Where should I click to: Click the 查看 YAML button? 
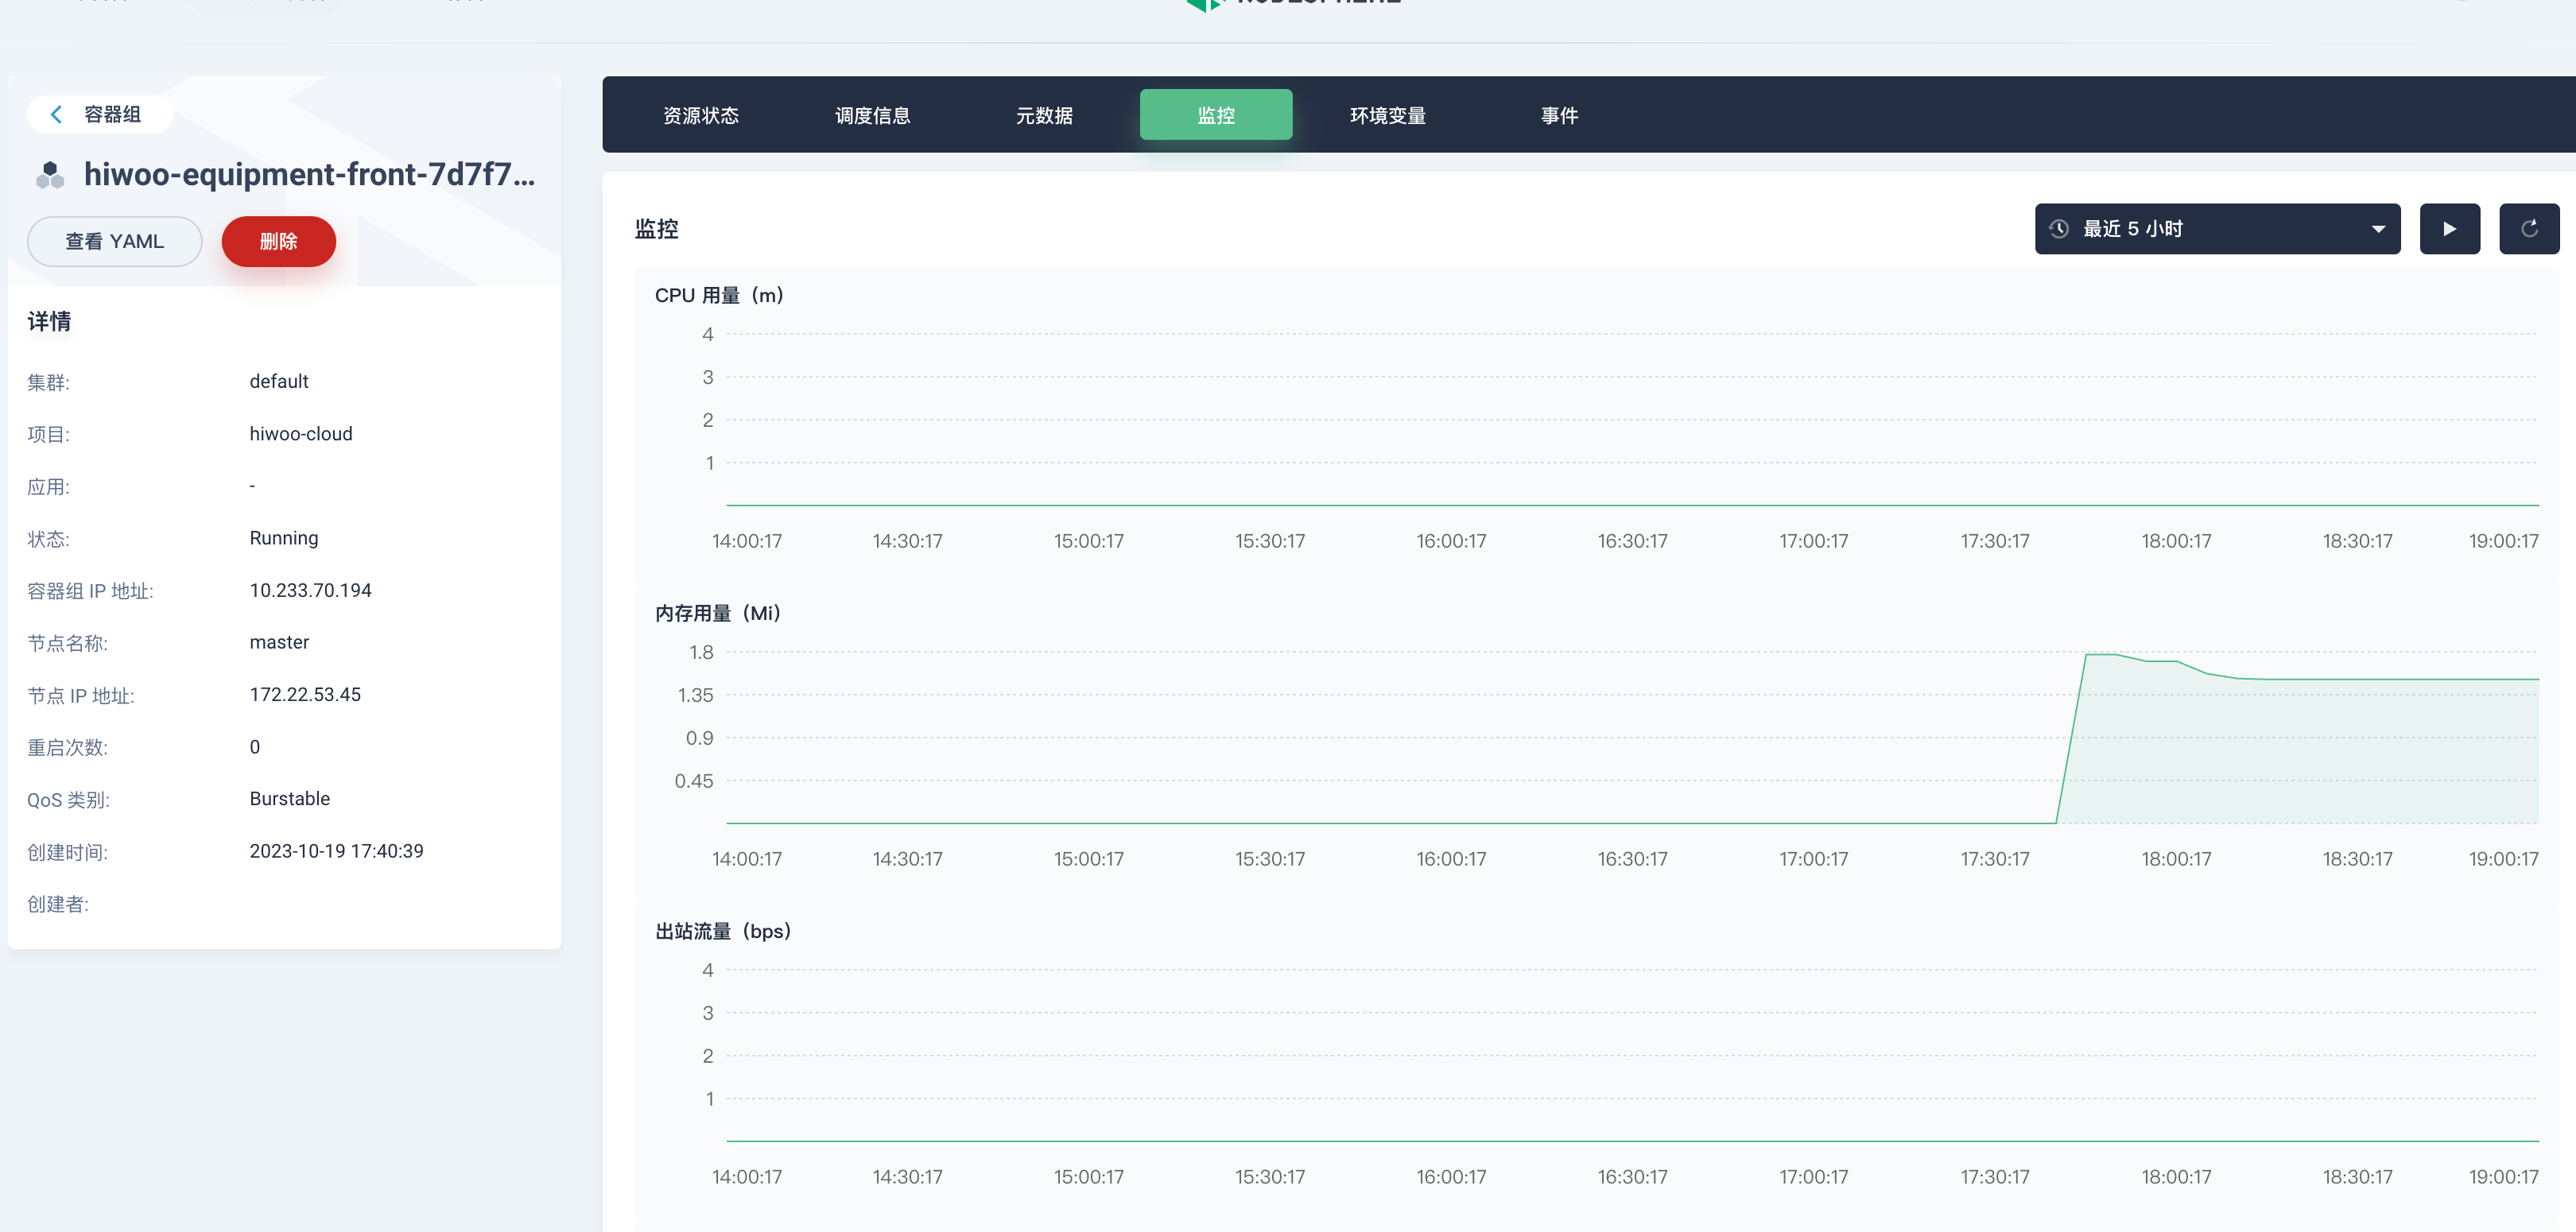click(114, 242)
